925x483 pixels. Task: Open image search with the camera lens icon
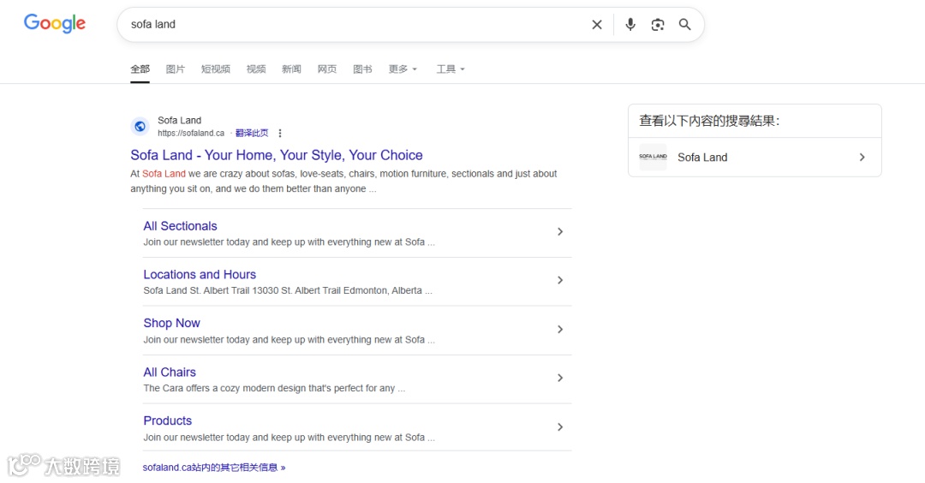point(657,24)
